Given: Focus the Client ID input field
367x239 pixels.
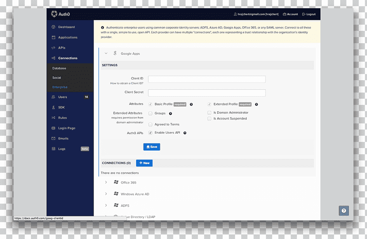Looking at the screenshot, I should point(207,79).
